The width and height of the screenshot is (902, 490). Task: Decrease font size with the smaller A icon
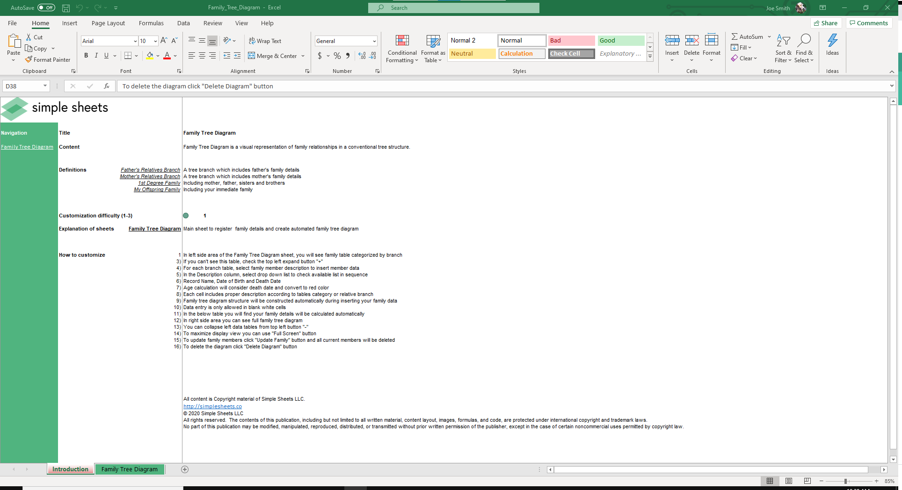tap(174, 41)
